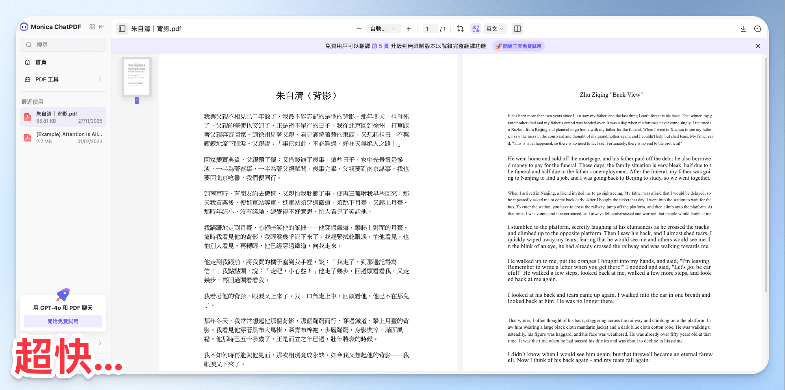Toggle the translation feature icon
The width and height of the screenshot is (785, 390).
[x=476, y=29]
